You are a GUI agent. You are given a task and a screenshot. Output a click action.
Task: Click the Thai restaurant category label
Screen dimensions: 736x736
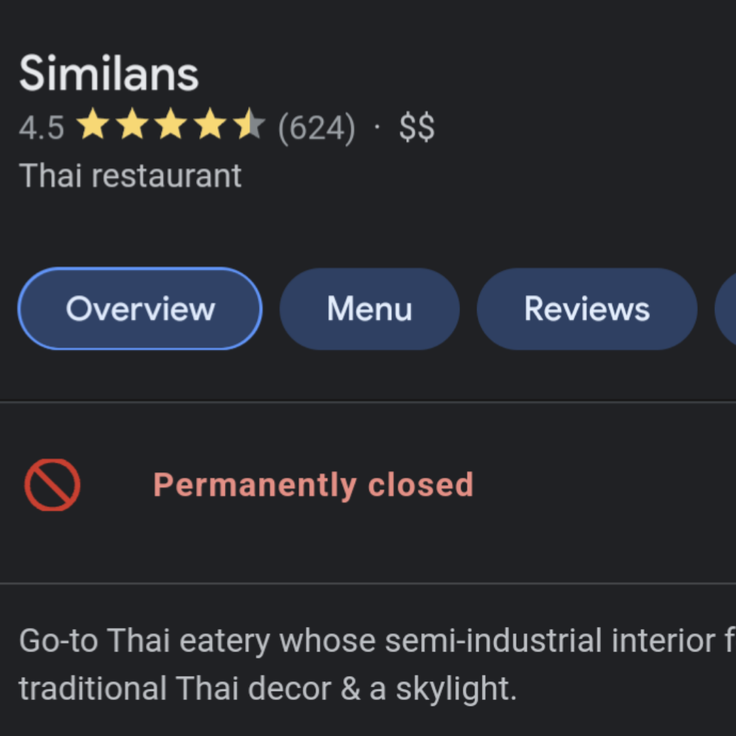click(130, 176)
